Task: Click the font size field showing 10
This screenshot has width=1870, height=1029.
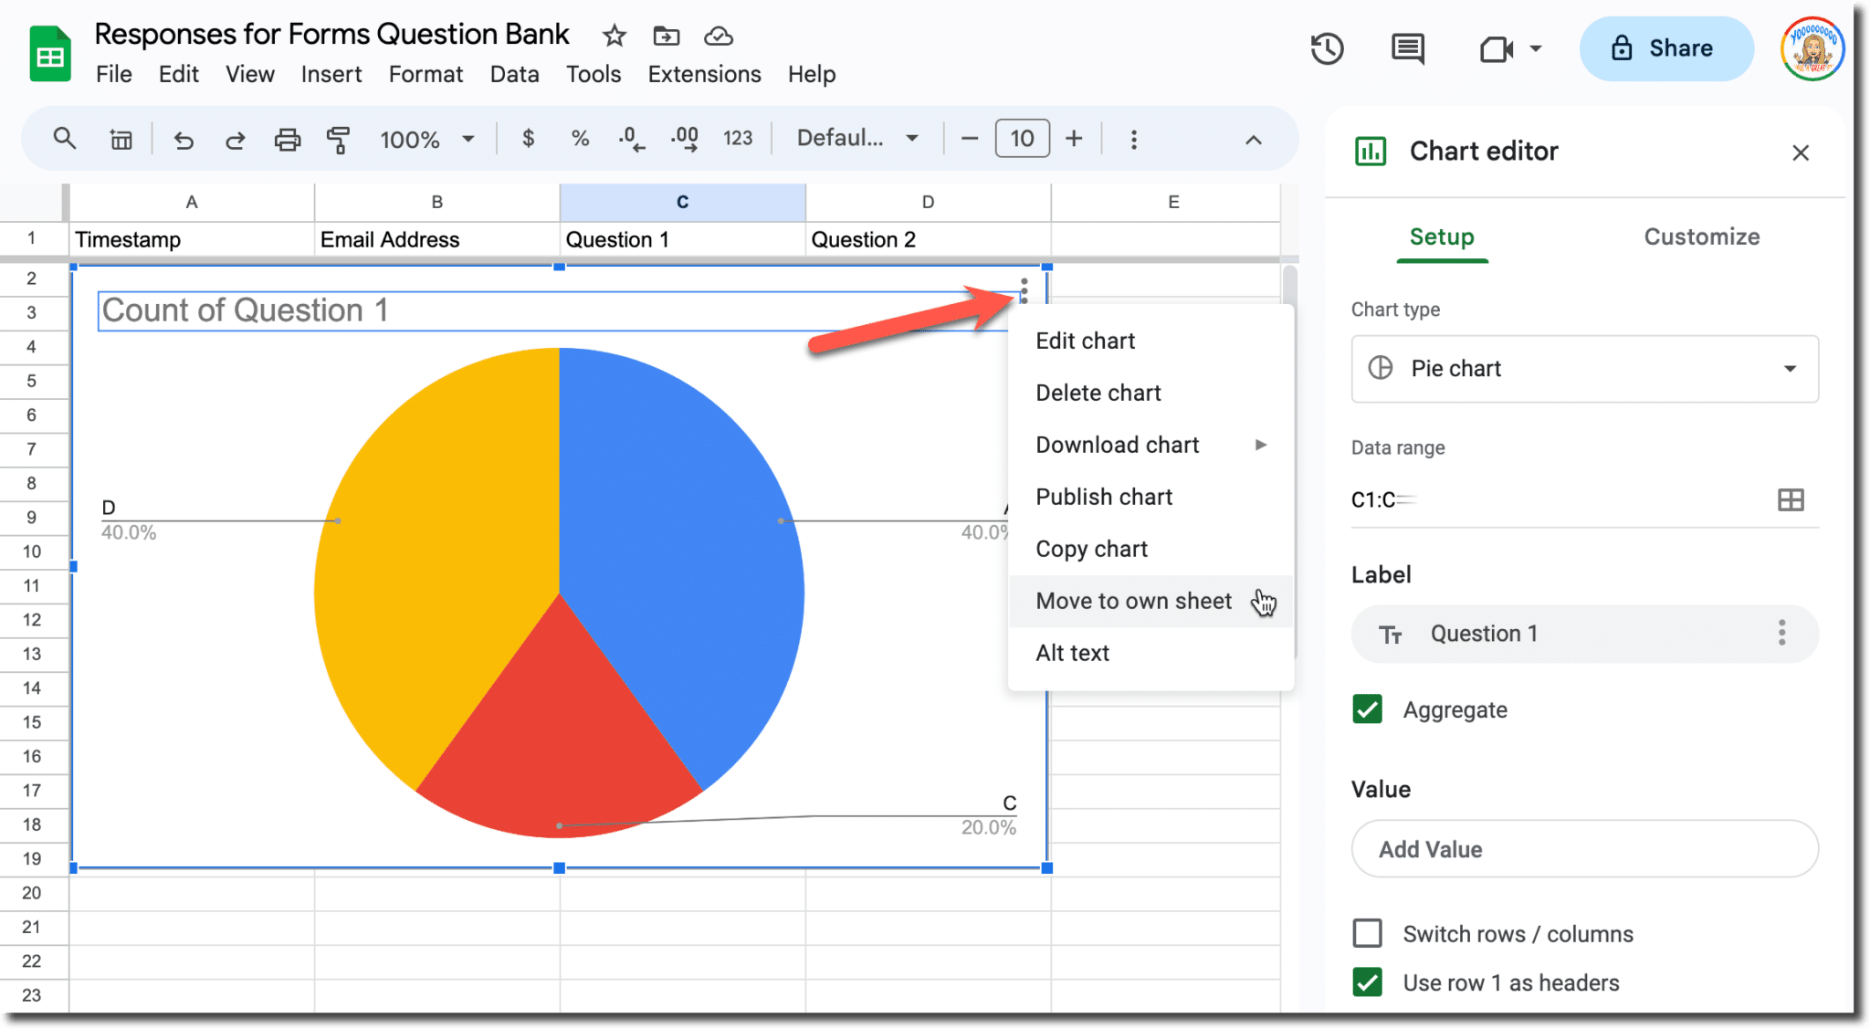Action: tap(1022, 139)
